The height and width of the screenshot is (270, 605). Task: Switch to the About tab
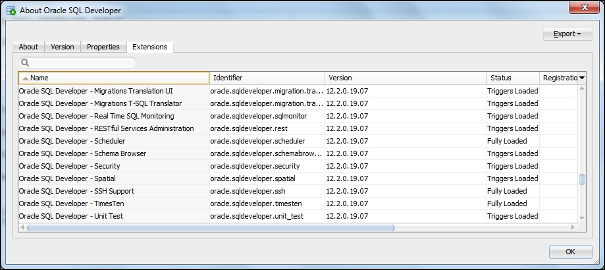point(28,47)
